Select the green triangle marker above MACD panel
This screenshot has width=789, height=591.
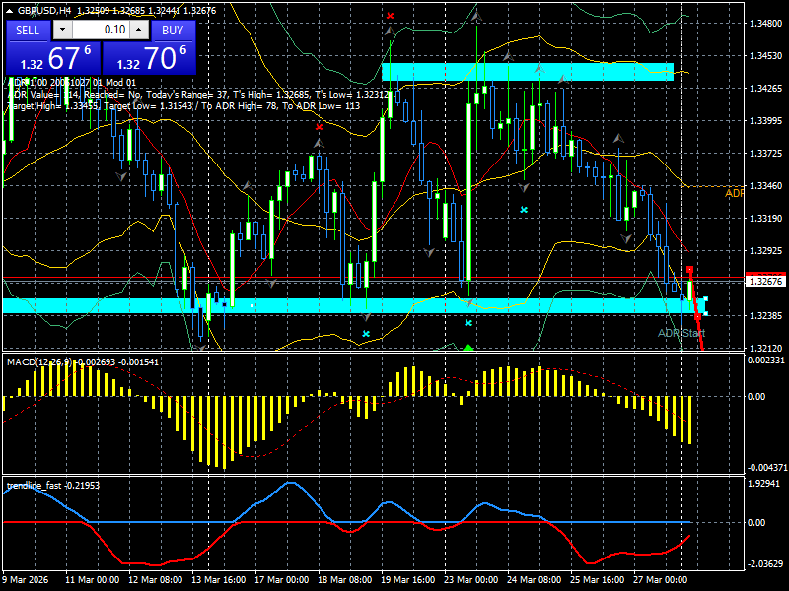(468, 348)
